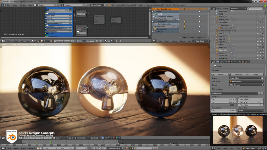Hide Sphere.002 in the viewport

258,50
